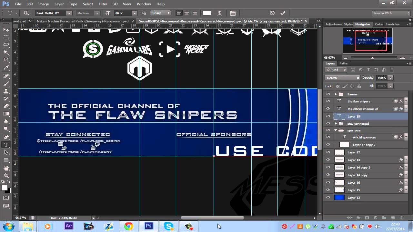Click the foreground color swatch
This screenshot has height=232, width=413.
coord(4,188)
